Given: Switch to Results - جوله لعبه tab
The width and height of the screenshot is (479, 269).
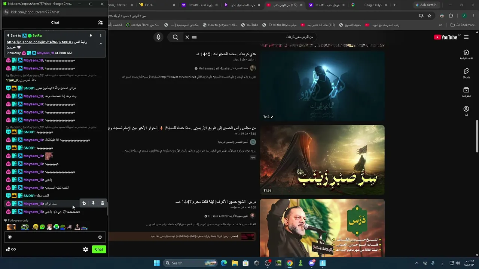Looking at the screenshot, I should [x=198, y=5].
